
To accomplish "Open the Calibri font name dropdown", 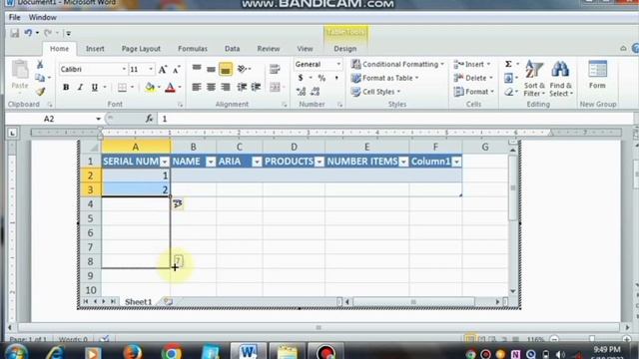I will [124, 69].
